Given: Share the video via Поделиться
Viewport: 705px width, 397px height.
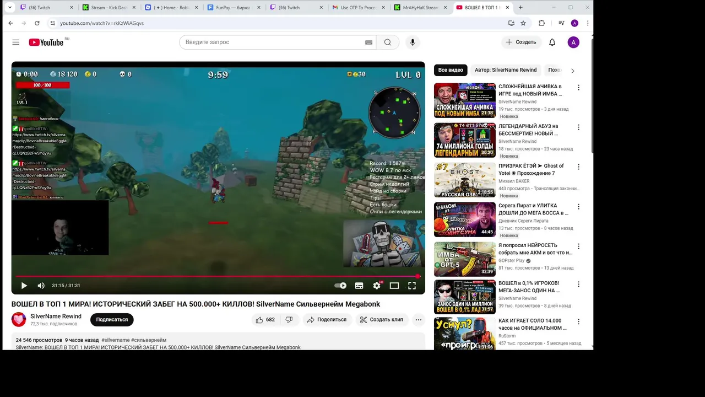Looking at the screenshot, I should point(327,320).
